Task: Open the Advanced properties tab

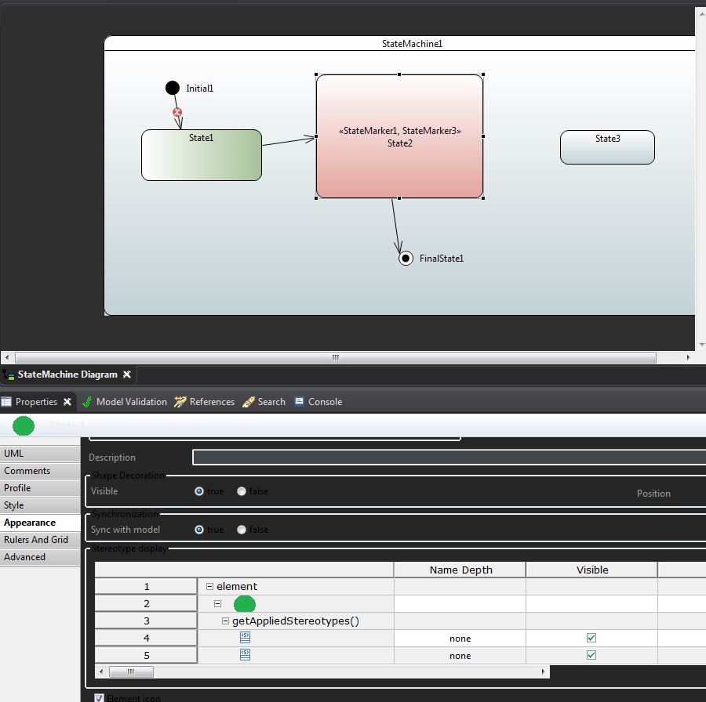Action: coord(40,557)
